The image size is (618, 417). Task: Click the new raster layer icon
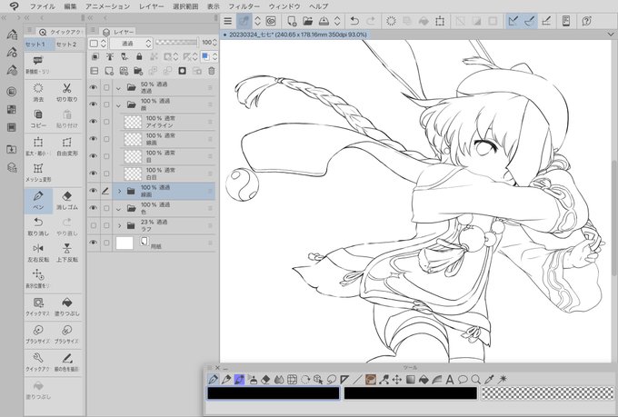[109, 71]
